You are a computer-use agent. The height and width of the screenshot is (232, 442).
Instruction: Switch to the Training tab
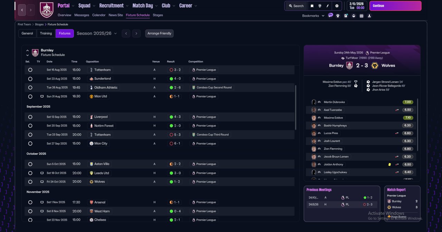point(46,33)
